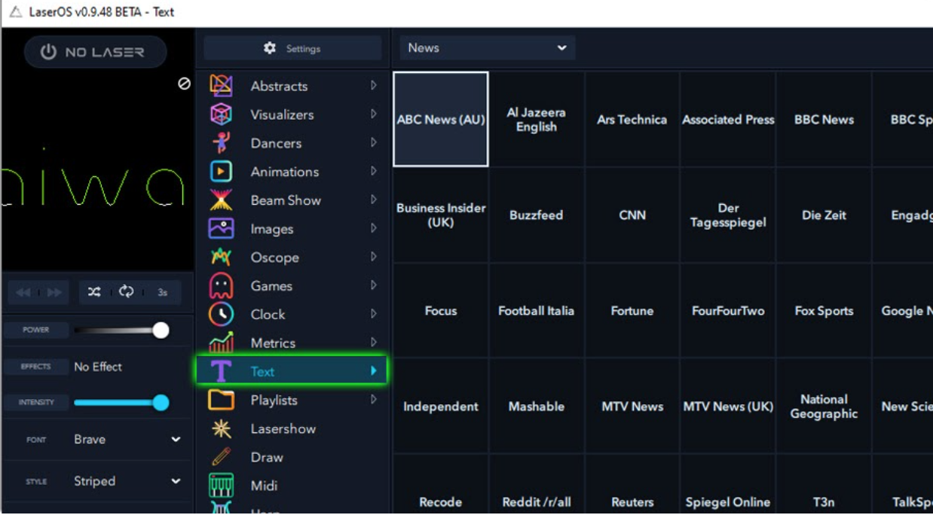Open the Effects selector showing No Effect

tap(98, 367)
